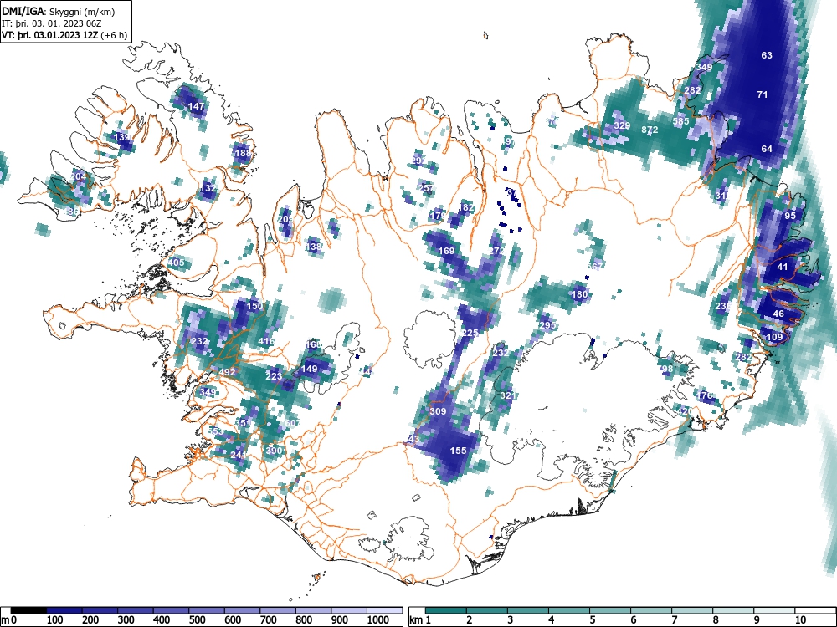Click the visibility value 147 in the Westfjords

point(196,106)
